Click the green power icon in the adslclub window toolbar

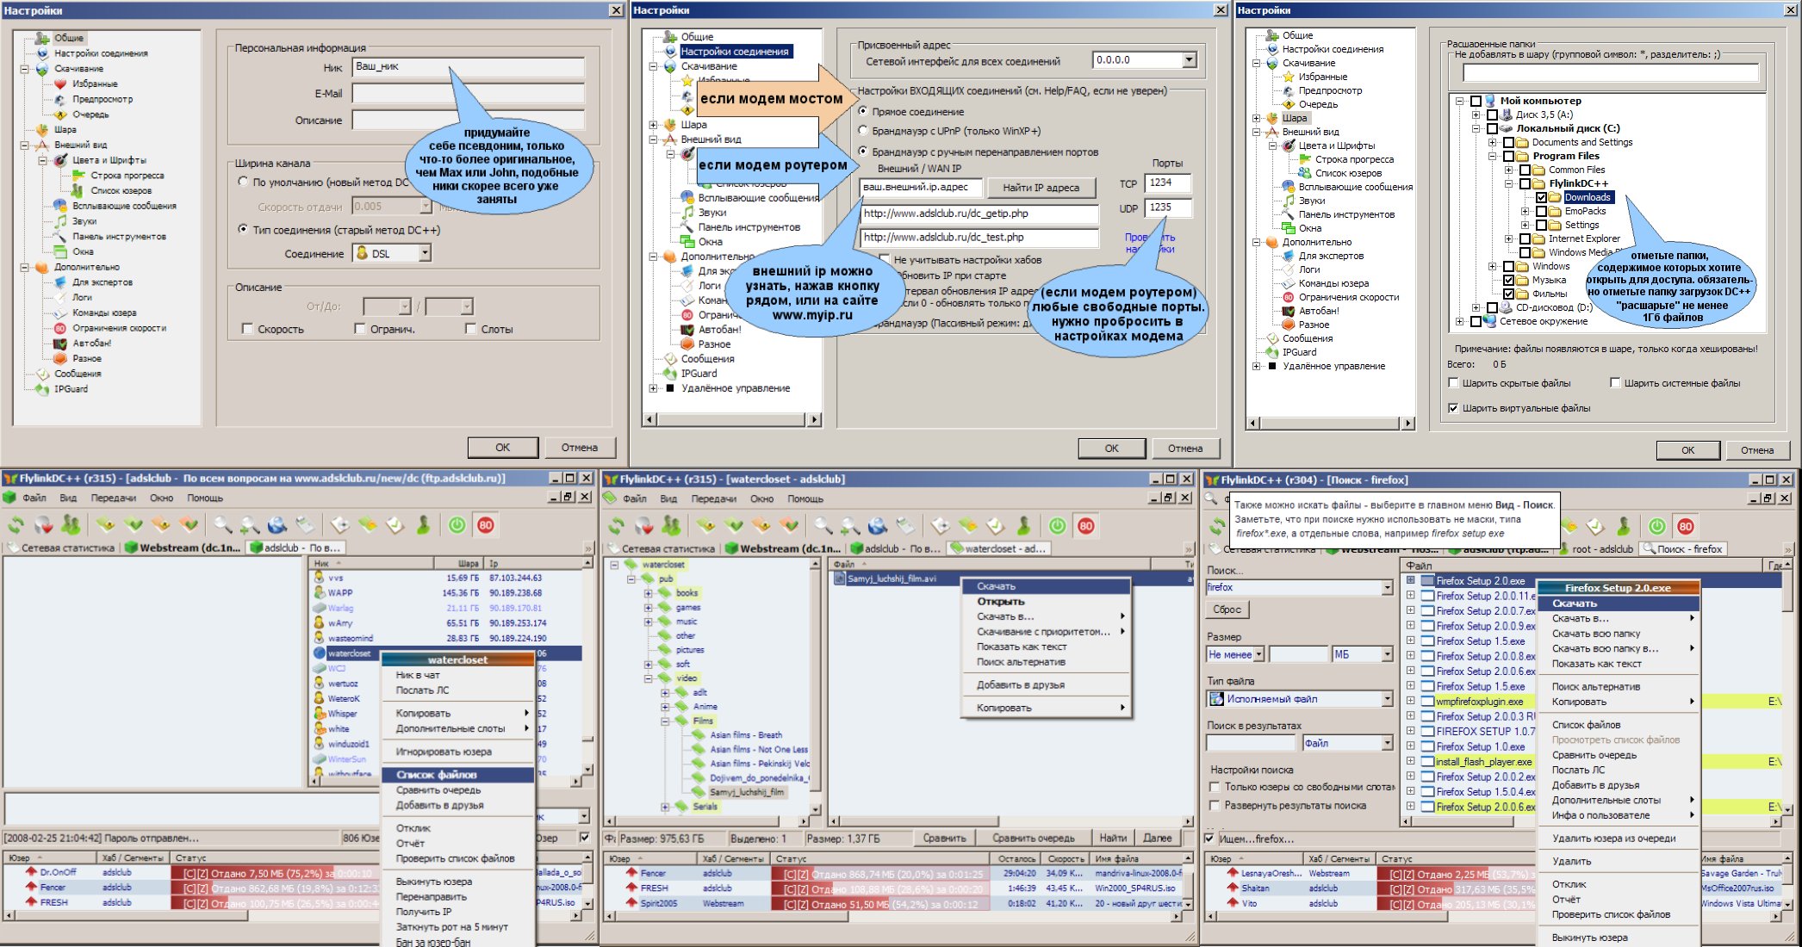click(457, 525)
